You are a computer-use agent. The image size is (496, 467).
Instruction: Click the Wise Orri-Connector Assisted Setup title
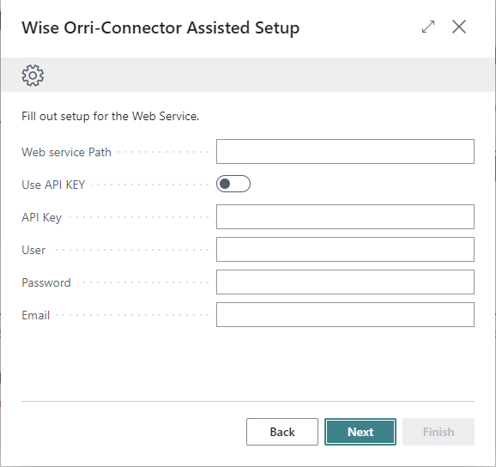(x=160, y=27)
